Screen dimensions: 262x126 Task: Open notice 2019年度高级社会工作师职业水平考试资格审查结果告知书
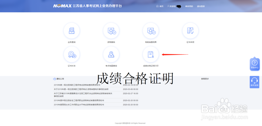[79, 104]
